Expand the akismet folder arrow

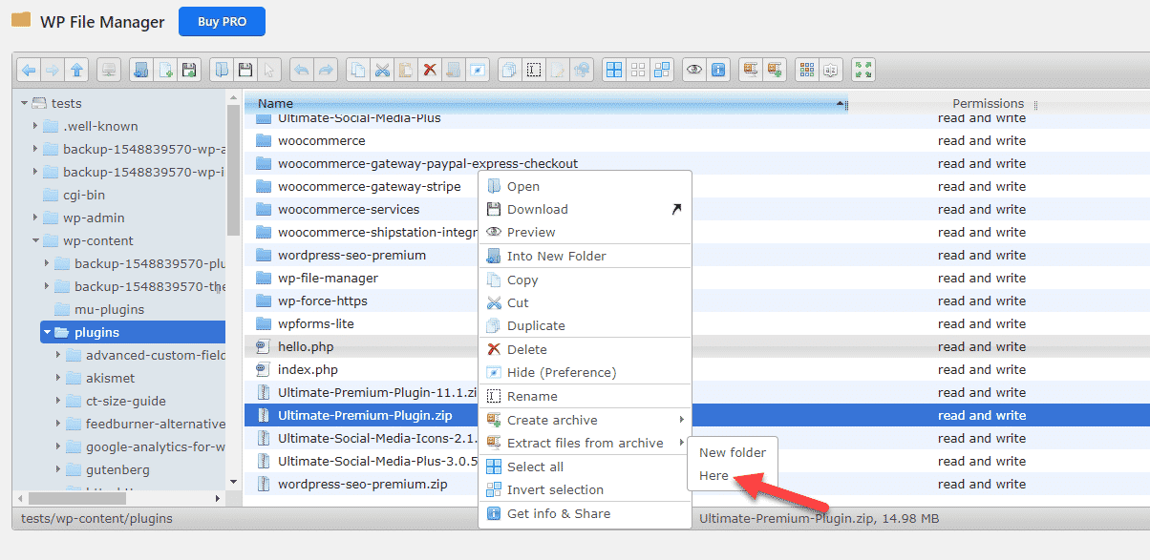click(x=57, y=378)
